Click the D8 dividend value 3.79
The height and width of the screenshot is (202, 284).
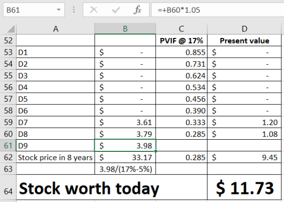click(125, 134)
